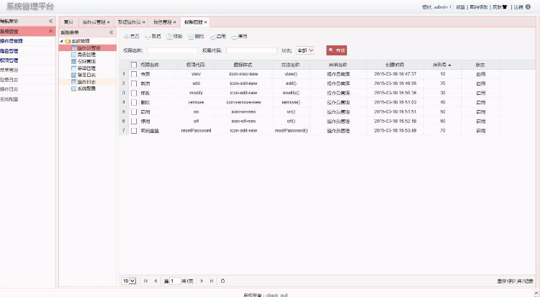Click the T-shirt skin icon in header

pyautogui.click(x=505, y=6)
